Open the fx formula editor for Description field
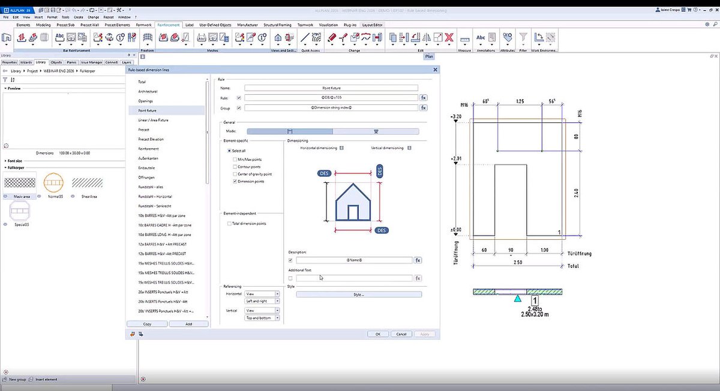The image size is (720, 391). pyautogui.click(x=418, y=260)
